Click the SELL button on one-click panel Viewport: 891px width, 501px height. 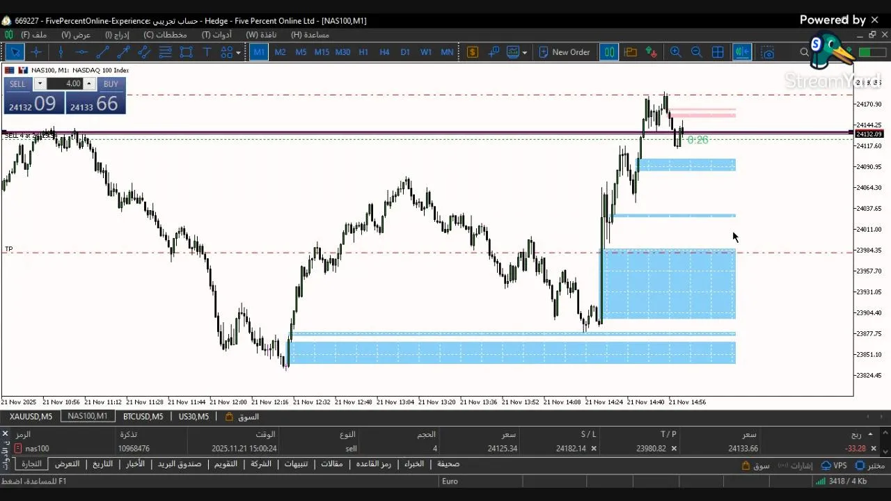click(x=17, y=83)
